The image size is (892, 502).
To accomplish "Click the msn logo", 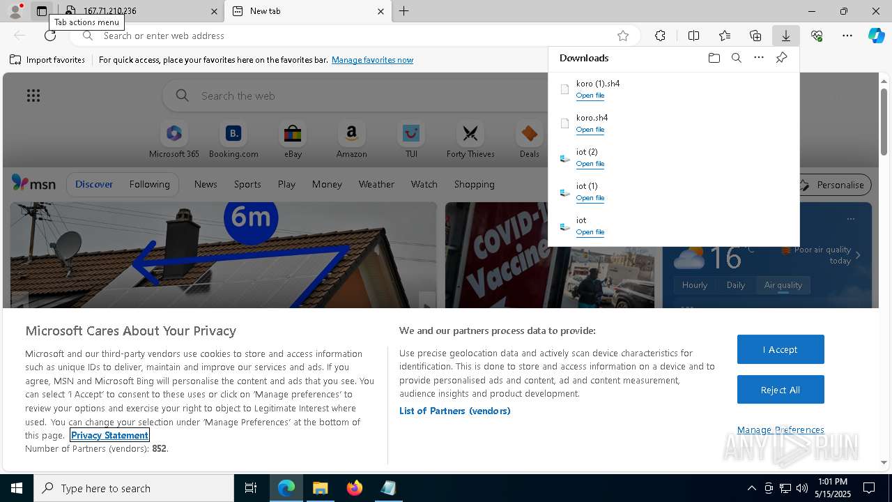I will coord(33,183).
